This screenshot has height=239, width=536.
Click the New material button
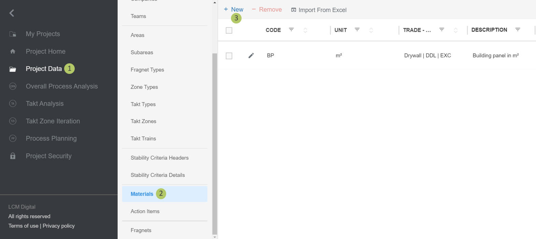coord(234,10)
